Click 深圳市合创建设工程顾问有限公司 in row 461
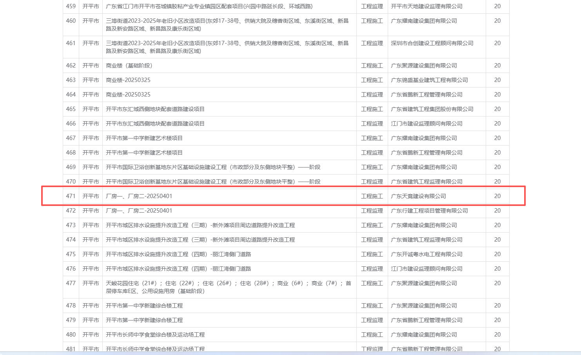This screenshot has height=355, width=581. (x=432, y=43)
